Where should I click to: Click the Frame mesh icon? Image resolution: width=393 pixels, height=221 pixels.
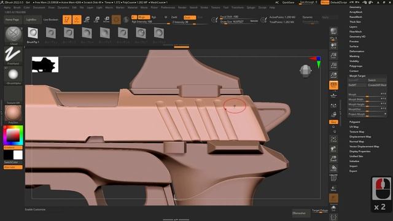(333, 139)
